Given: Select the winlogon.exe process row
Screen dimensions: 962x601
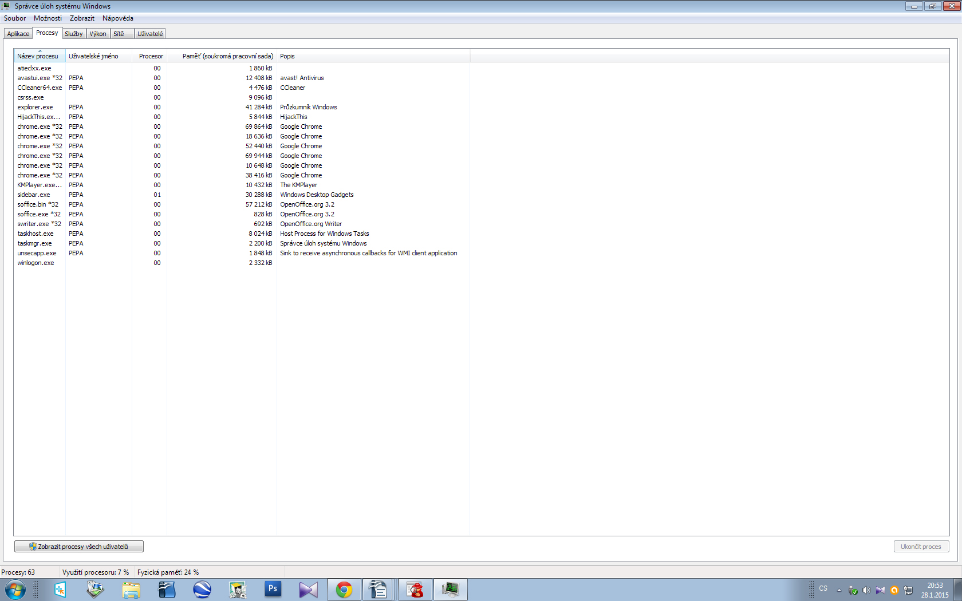Looking at the screenshot, I should coord(242,263).
